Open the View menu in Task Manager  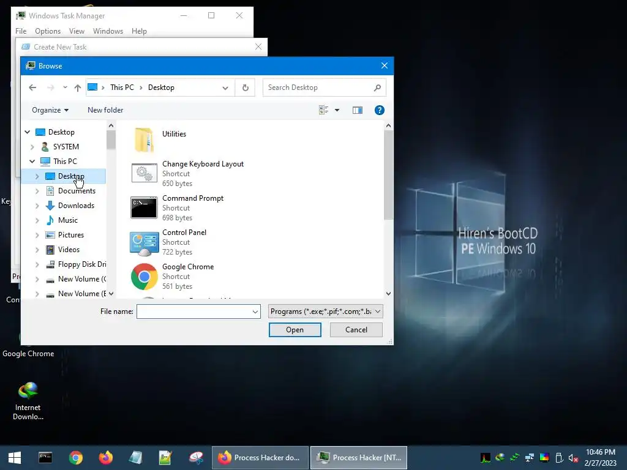point(77,31)
